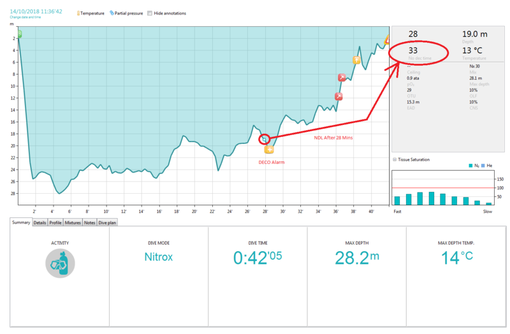The width and height of the screenshot is (510, 334).
Task: Click the scuba diving activity icon
Action: (x=59, y=263)
